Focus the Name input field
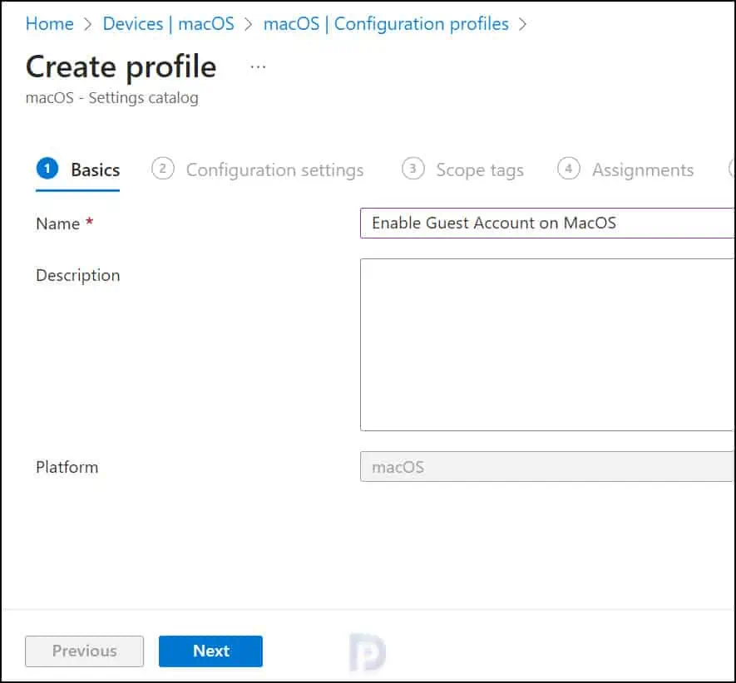The height and width of the screenshot is (683, 736). pos(547,224)
